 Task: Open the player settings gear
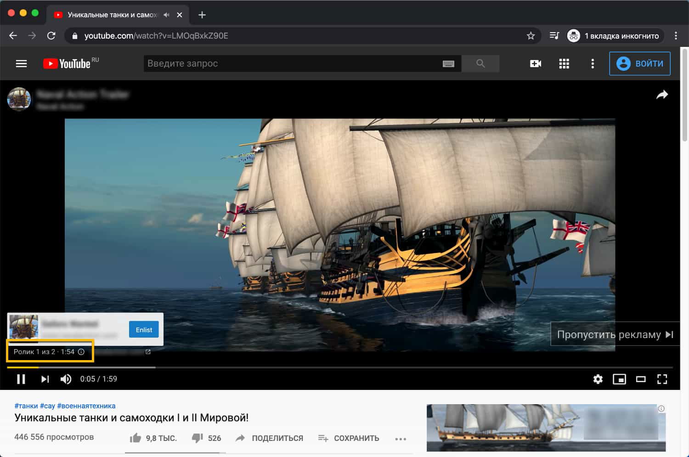pyautogui.click(x=598, y=379)
